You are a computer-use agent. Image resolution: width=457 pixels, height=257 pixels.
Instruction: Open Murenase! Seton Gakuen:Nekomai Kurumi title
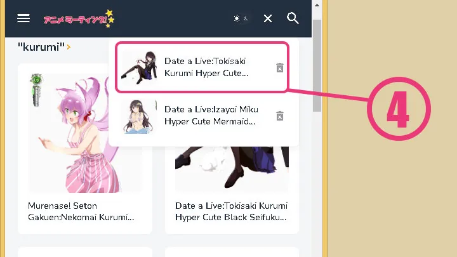click(81, 211)
